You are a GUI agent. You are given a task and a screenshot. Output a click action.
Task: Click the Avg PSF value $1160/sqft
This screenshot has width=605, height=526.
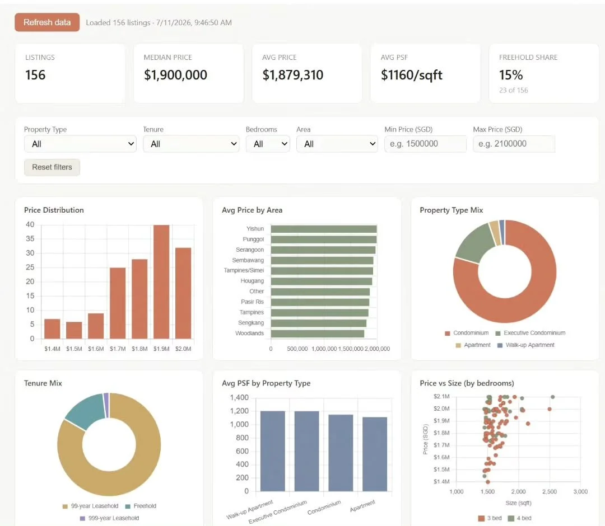(412, 75)
